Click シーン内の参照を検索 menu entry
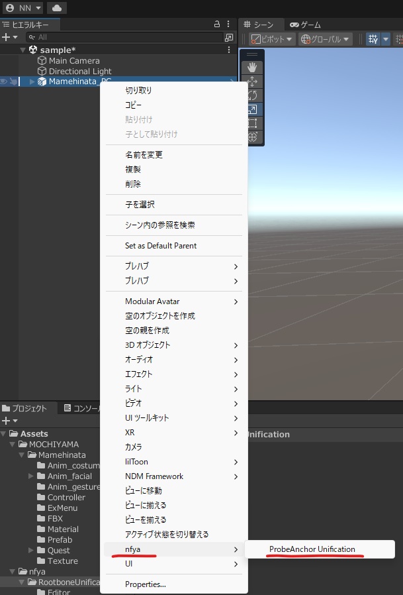The width and height of the screenshot is (403, 595). point(173,225)
